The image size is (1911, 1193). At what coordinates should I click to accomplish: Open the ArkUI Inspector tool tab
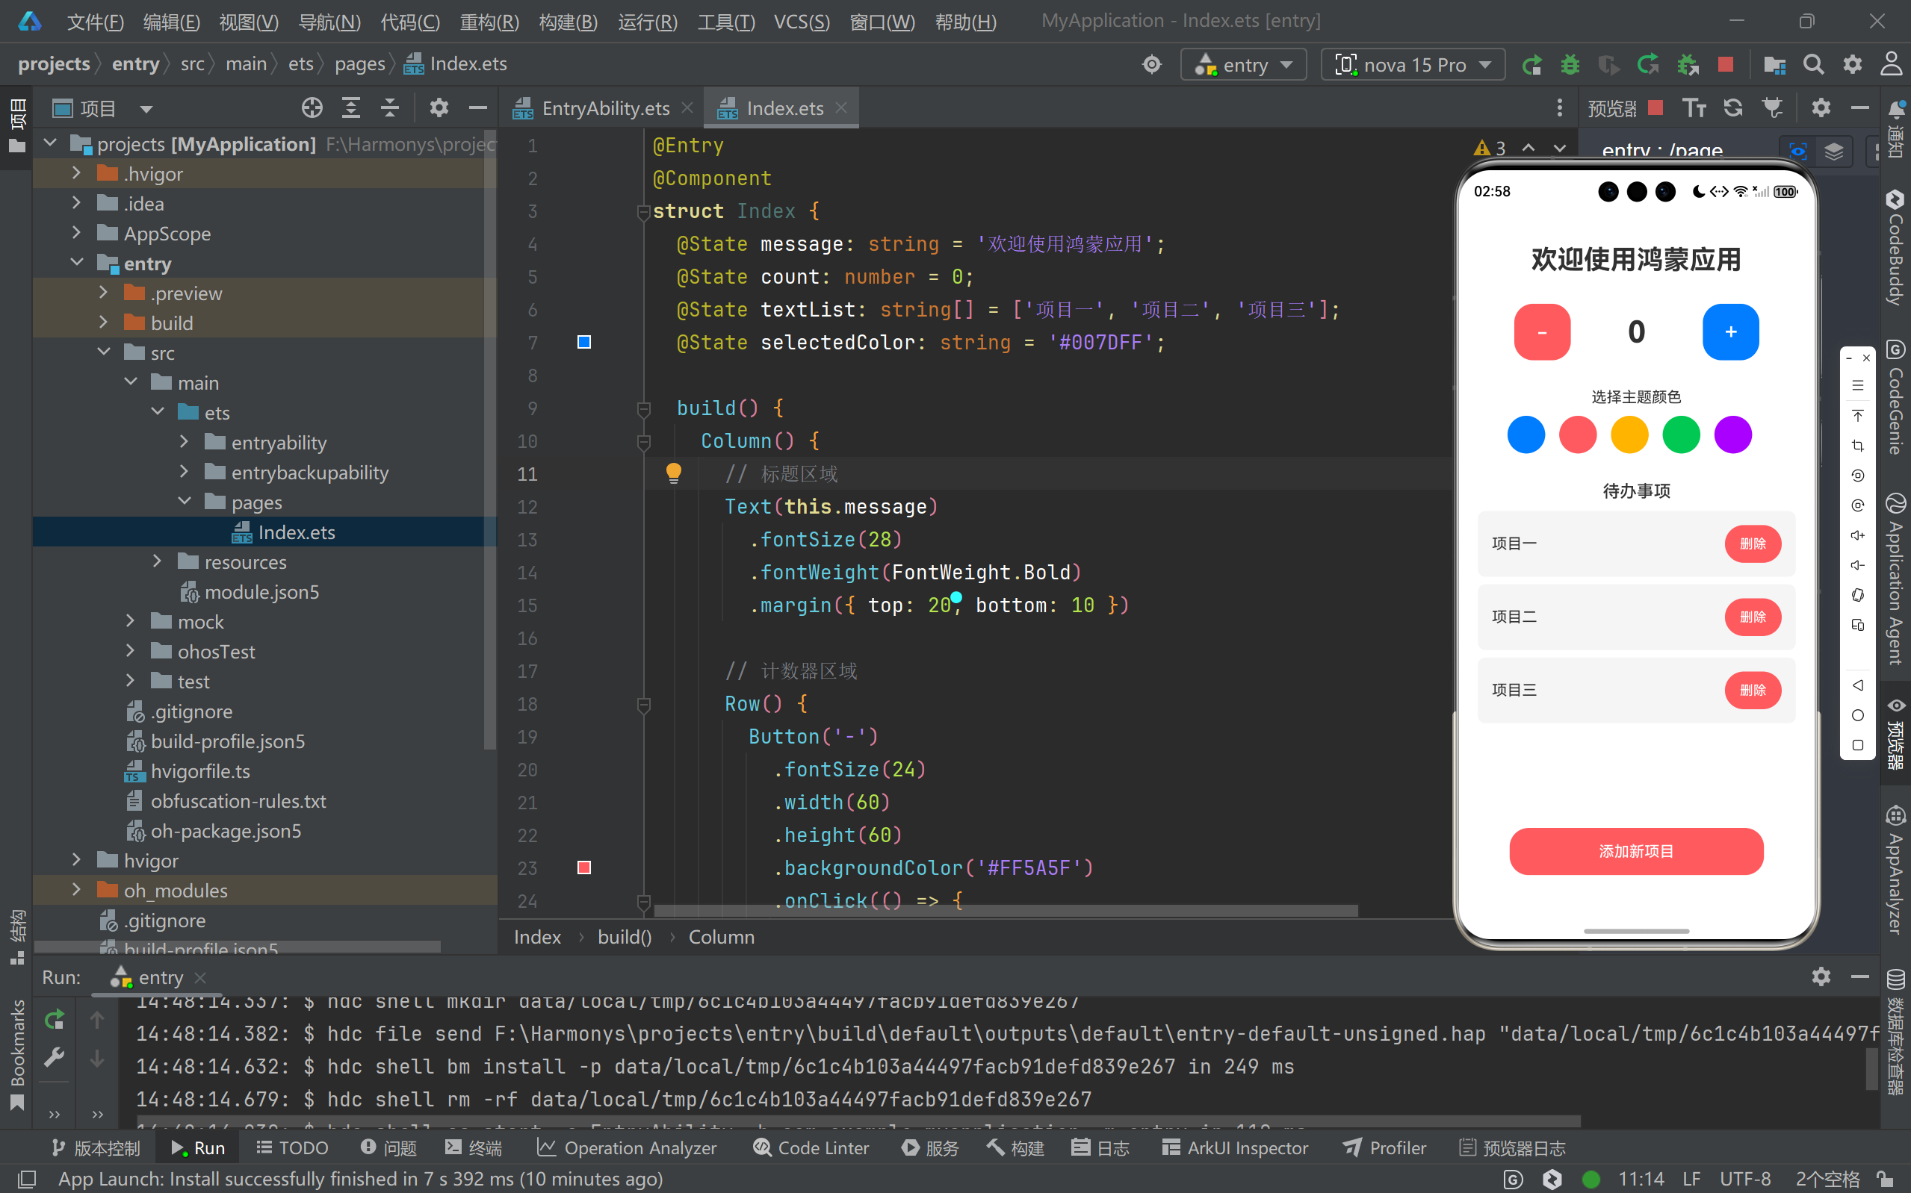click(1235, 1148)
